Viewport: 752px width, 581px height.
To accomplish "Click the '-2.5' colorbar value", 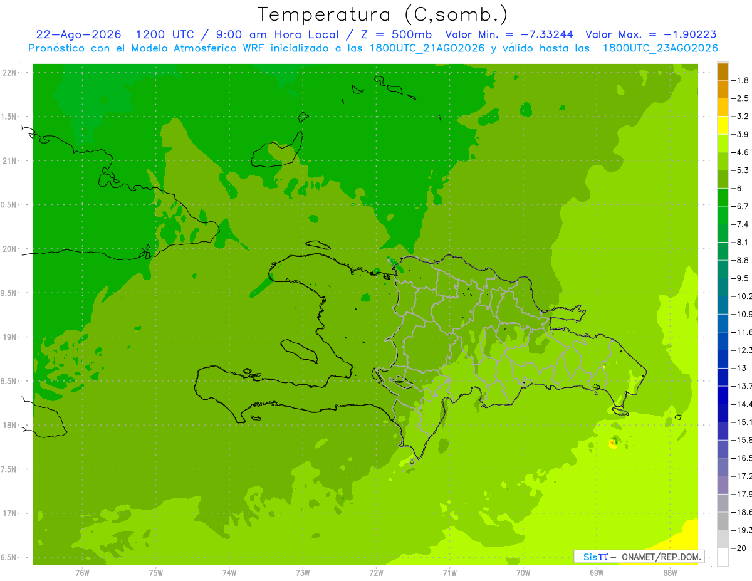I will click(x=740, y=98).
